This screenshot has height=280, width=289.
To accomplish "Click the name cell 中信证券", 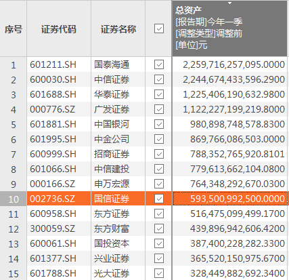I will coord(118,79).
